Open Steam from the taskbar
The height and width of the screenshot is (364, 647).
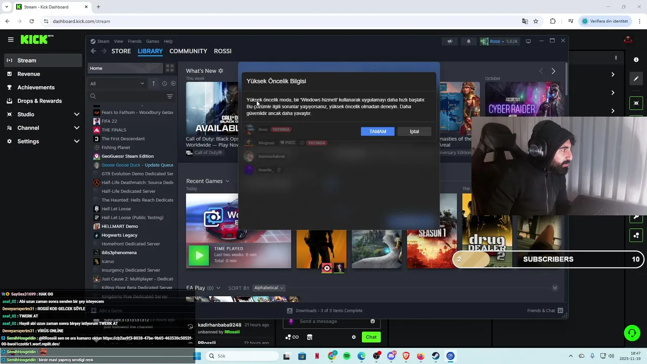click(435, 356)
